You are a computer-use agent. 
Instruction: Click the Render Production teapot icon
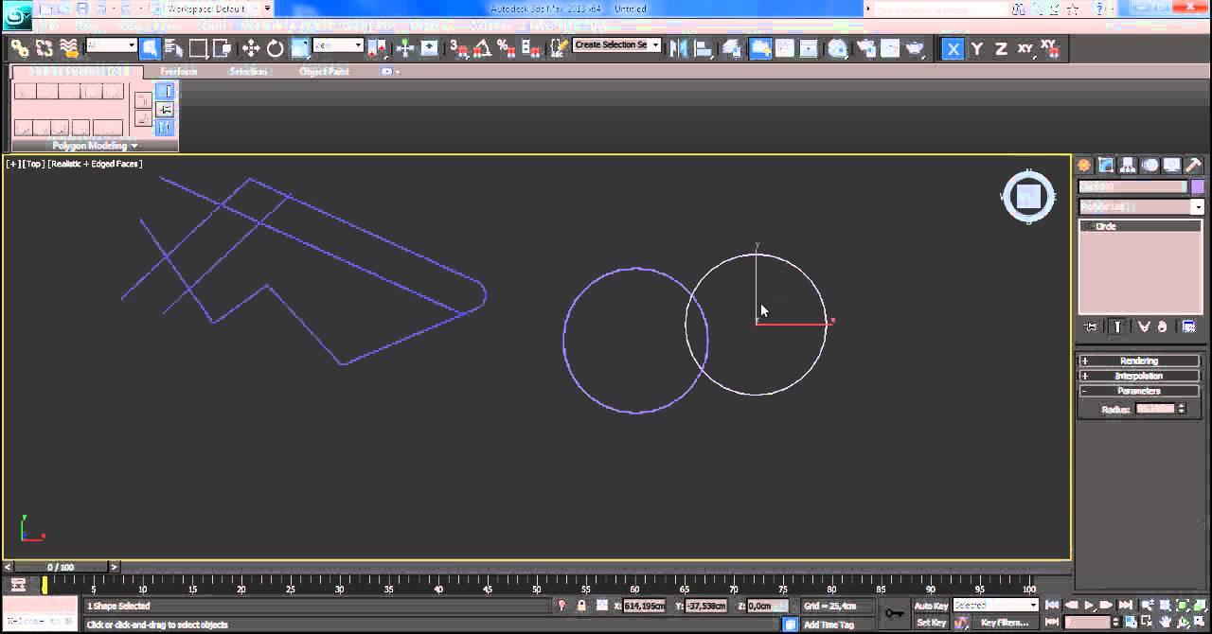coord(915,48)
